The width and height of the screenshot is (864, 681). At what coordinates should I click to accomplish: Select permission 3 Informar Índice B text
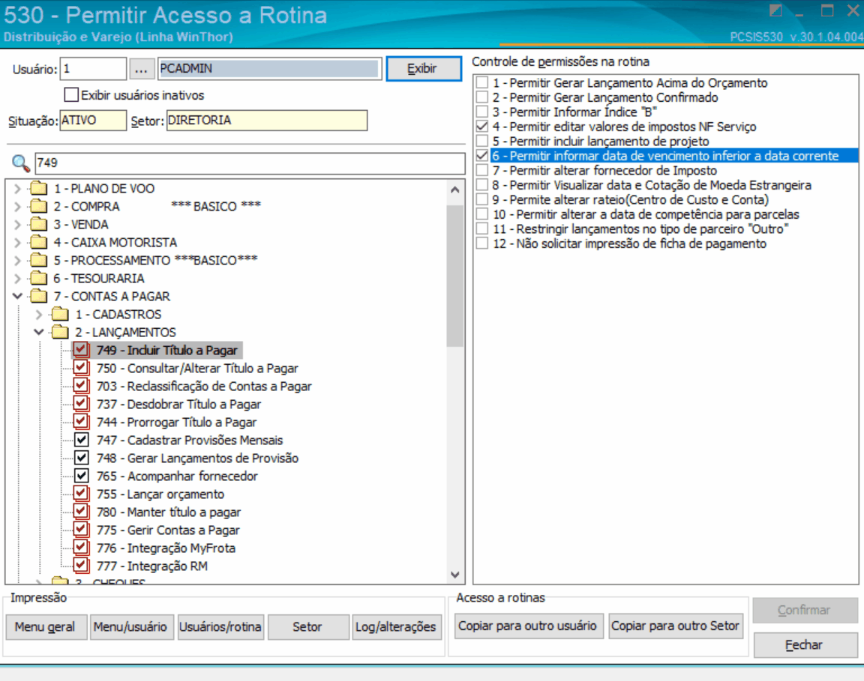(x=574, y=112)
